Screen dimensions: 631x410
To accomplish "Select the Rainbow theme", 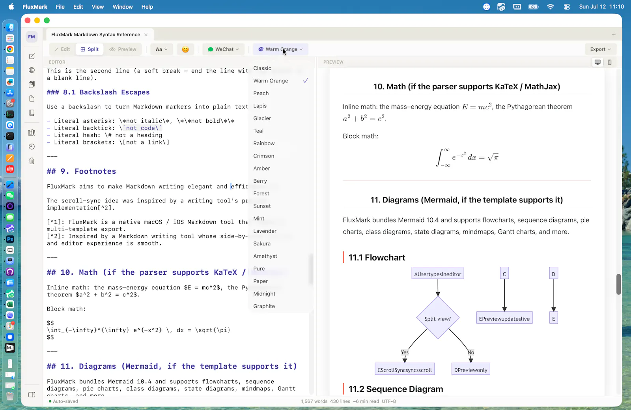I will pyautogui.click(x=281, y=144).
